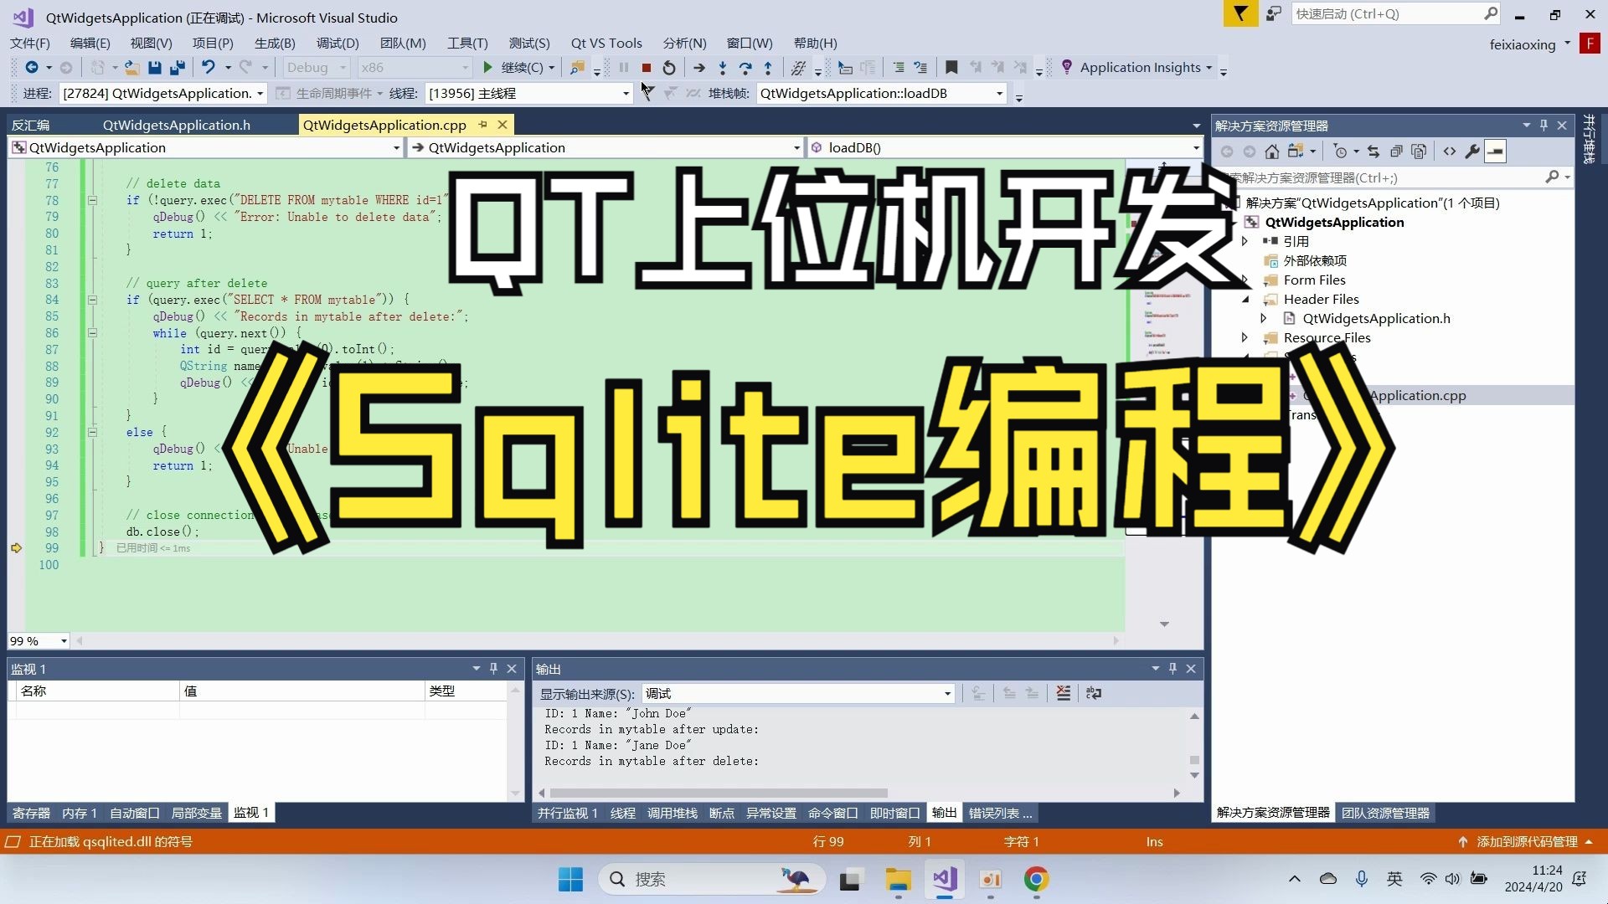Open the Qt VS Tools menu
Image resolution: width=1608 pixels, height=904 pixels.
(606, 43)
